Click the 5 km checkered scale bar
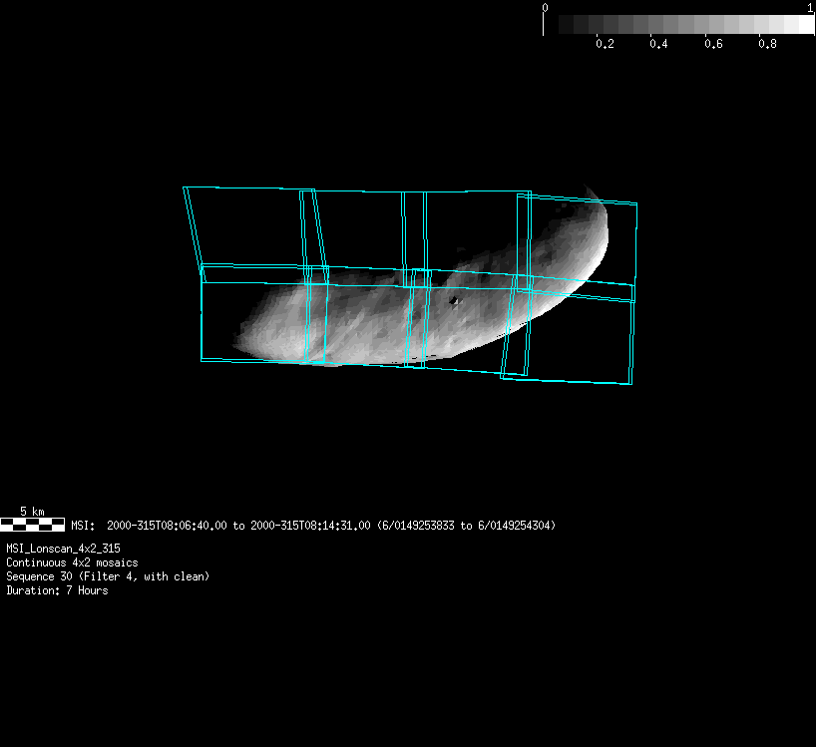This screenshot has height=747, width=816. pyautogui.click(x=32, y=525)
